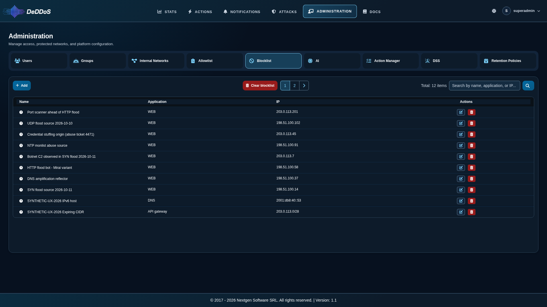Open the Attacks navigation menu
The width and height of the screenshot is (547, 307).
click(284, 12)
